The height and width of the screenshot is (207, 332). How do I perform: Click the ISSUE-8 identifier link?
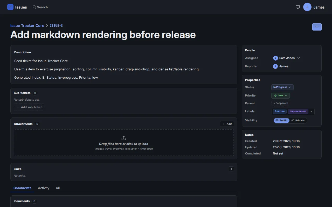pyautogui.click(x=56, y=26)
